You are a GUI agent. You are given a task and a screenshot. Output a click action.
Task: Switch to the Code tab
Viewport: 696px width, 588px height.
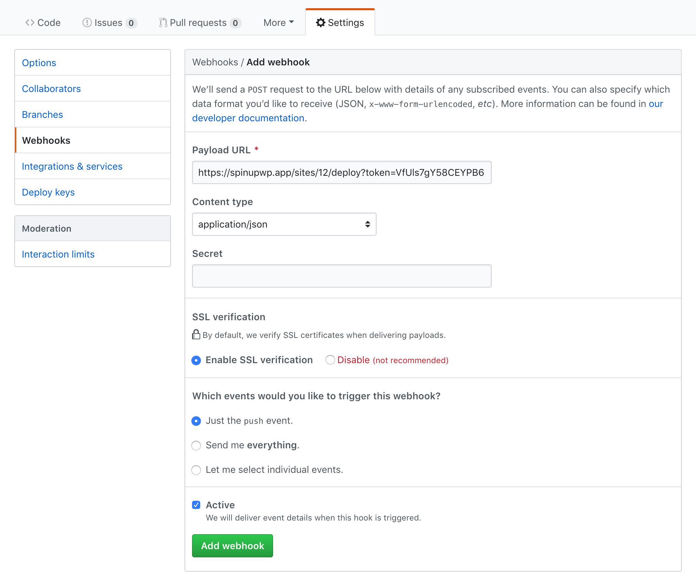point(43,22)
